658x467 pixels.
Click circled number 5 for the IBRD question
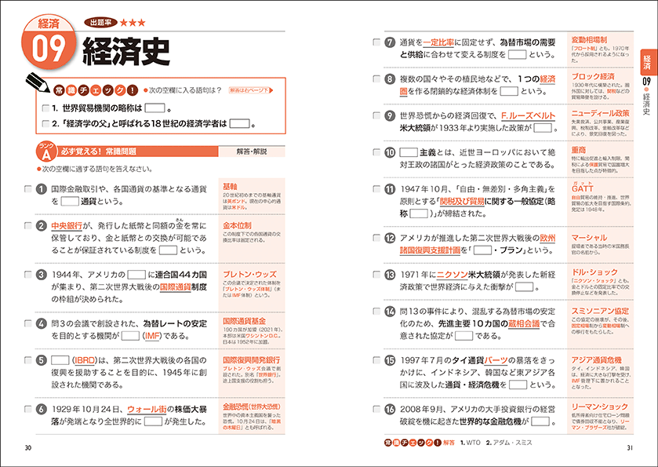click(41, 360)
